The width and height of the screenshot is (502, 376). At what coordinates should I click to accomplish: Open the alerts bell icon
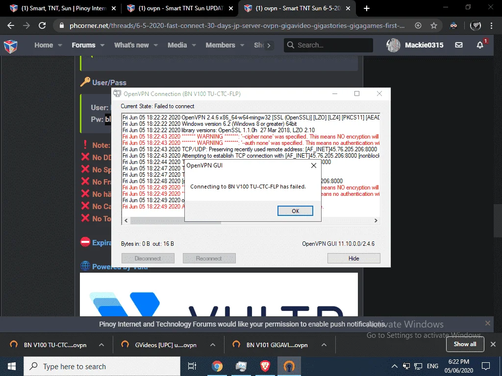point(480,45)
